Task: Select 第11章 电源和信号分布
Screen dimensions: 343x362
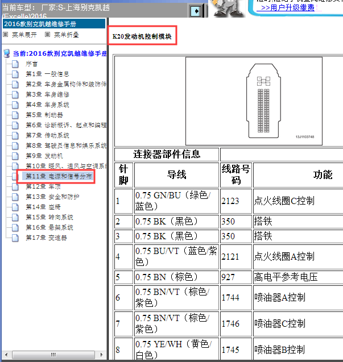Action: 59,176
